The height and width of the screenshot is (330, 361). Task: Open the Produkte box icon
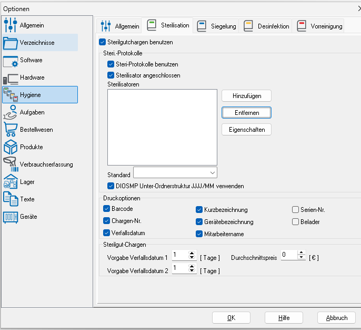click(11, 147)
